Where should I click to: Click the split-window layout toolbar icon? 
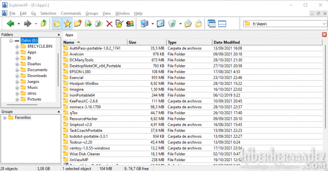222,23
